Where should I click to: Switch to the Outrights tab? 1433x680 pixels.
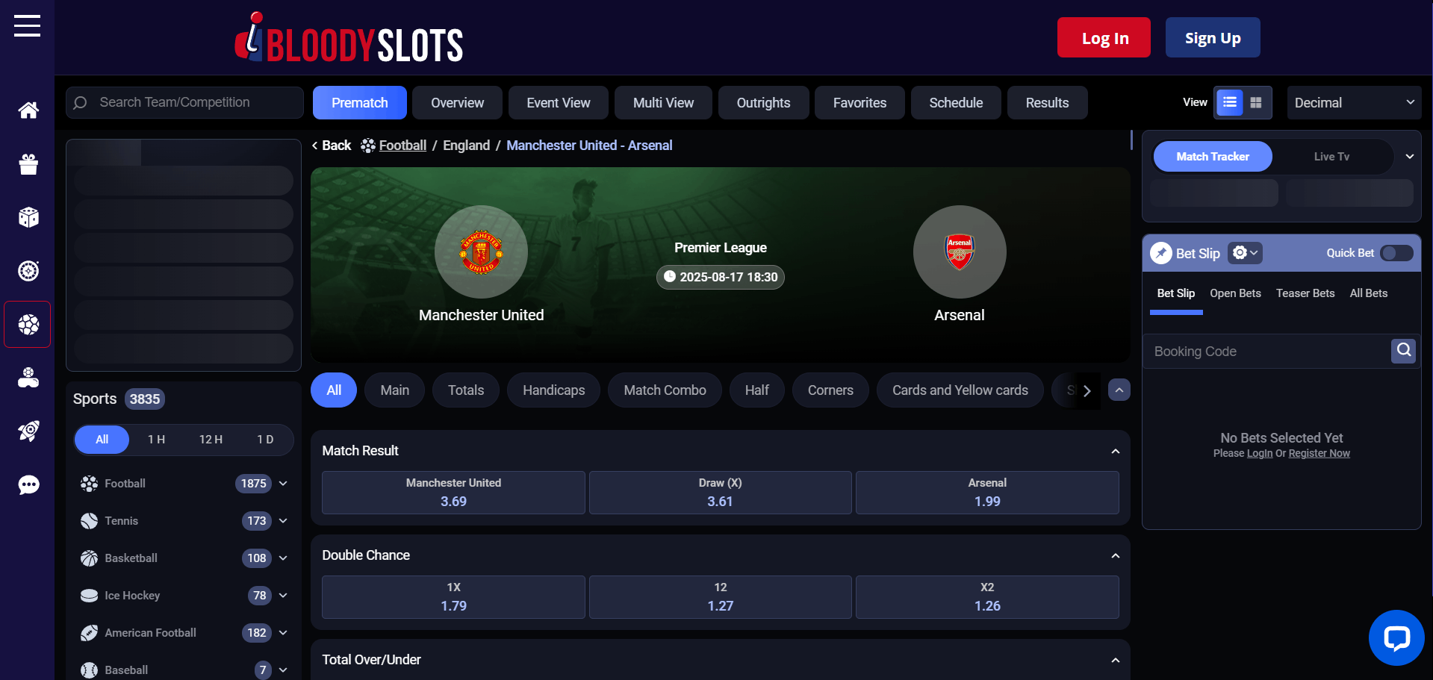pyautogui.click(x=763, y=102)
